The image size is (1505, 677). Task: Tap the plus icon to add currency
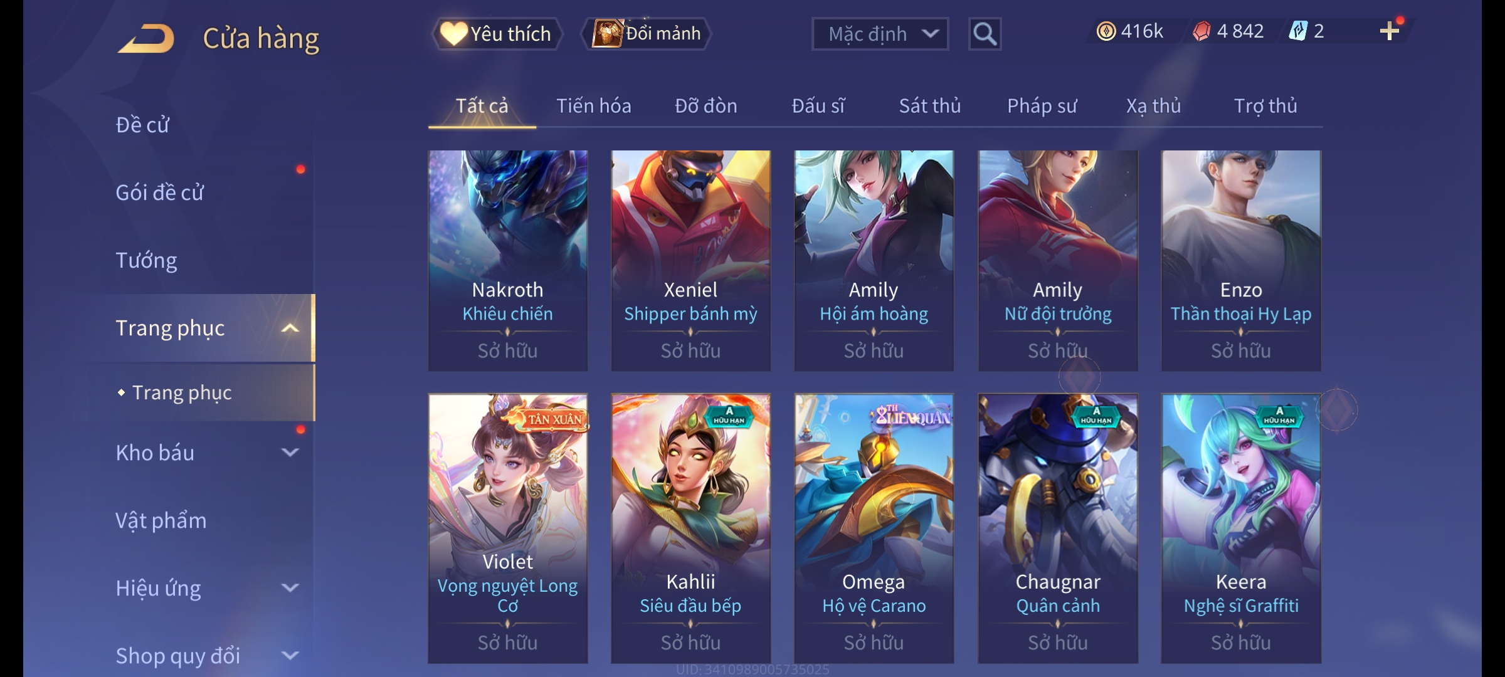point(1390,31)
